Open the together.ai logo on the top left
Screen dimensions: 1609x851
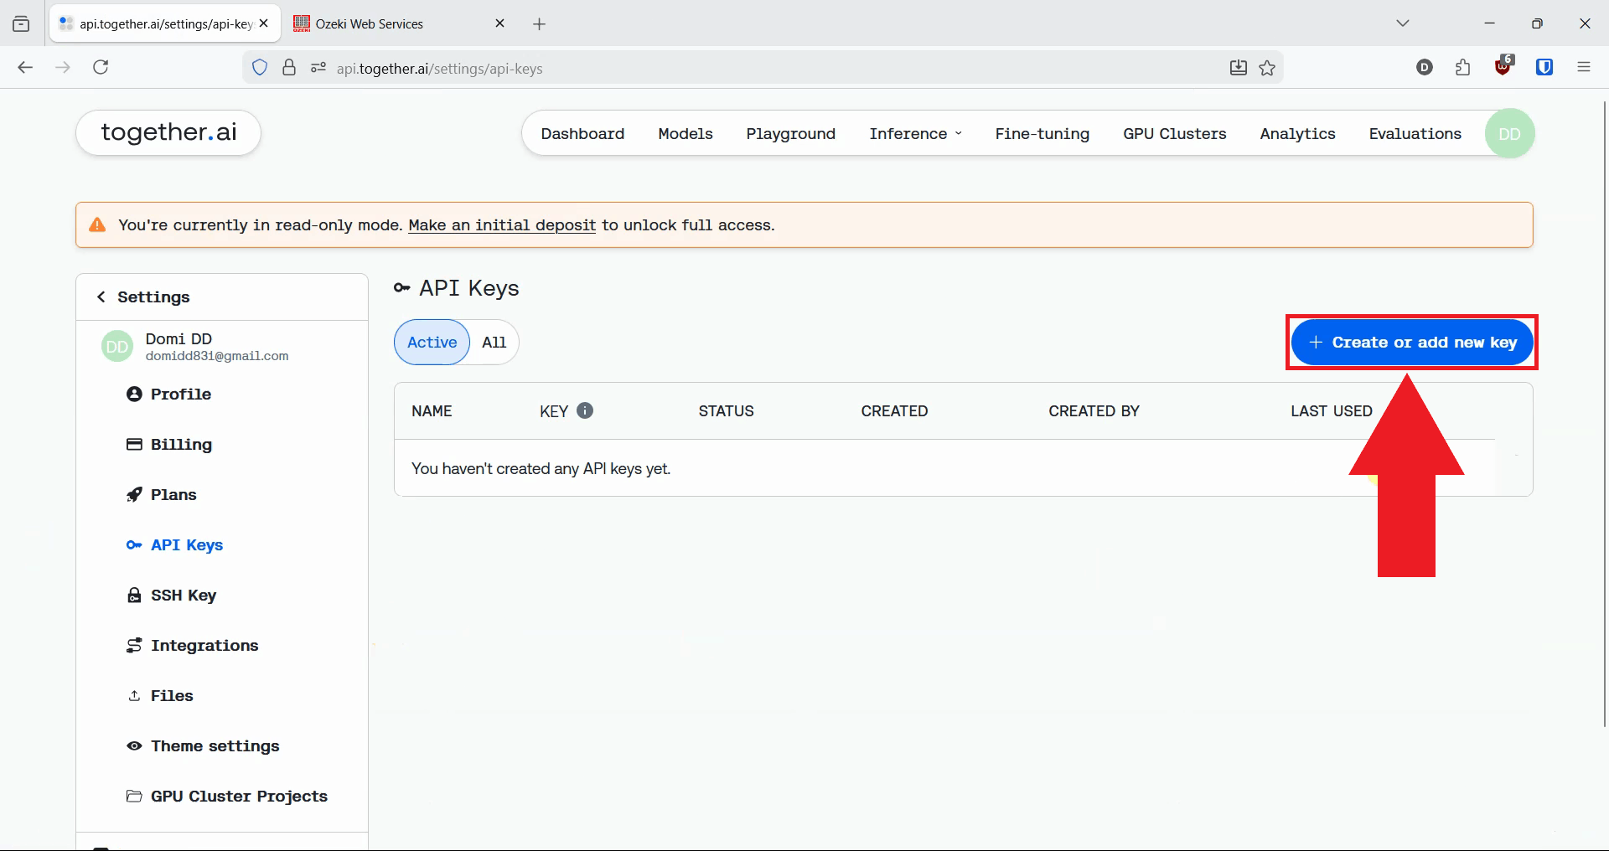pos(168,132)
